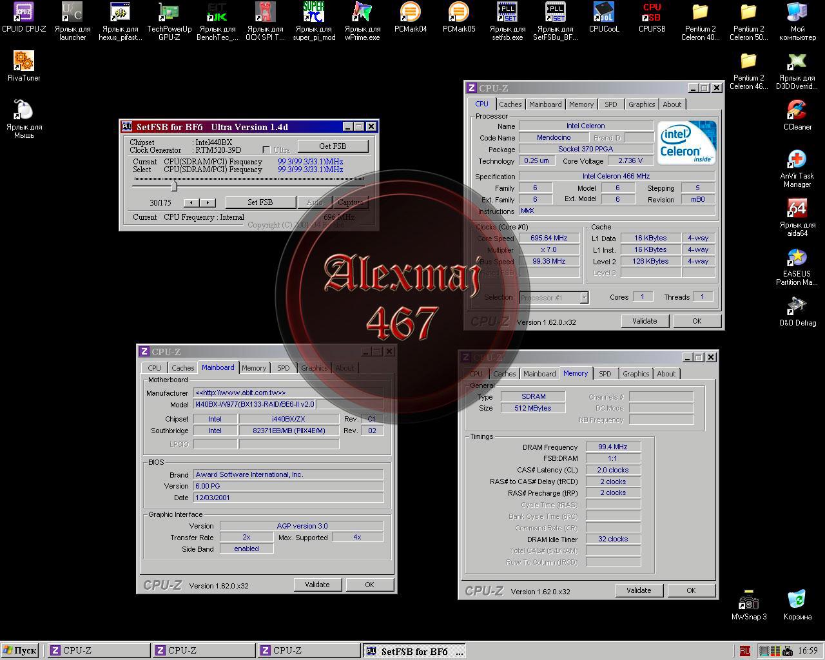825x660 pixels.
Task: Click the Specification Intel Celeron 466 MHz field
Action: point(616,176)
